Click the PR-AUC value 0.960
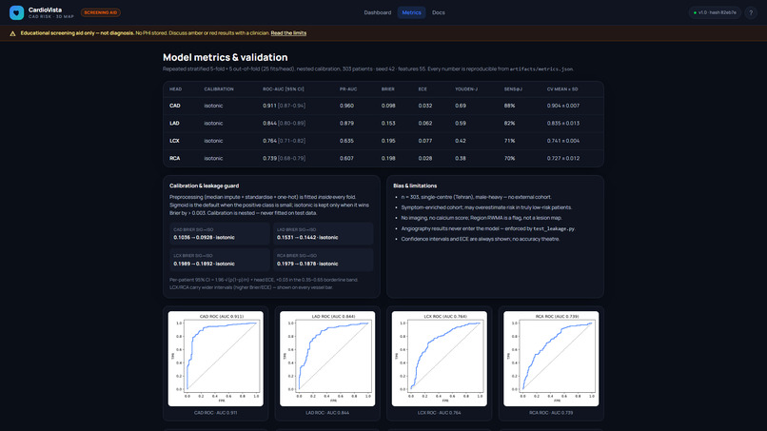This screenshot has height=431, width=767. (x=346, y=106)
